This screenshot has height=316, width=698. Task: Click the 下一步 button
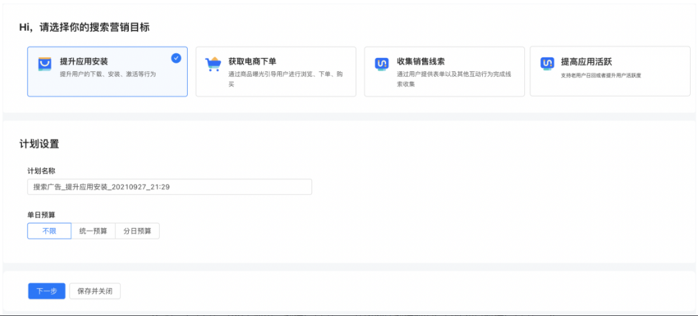point(47,291)
